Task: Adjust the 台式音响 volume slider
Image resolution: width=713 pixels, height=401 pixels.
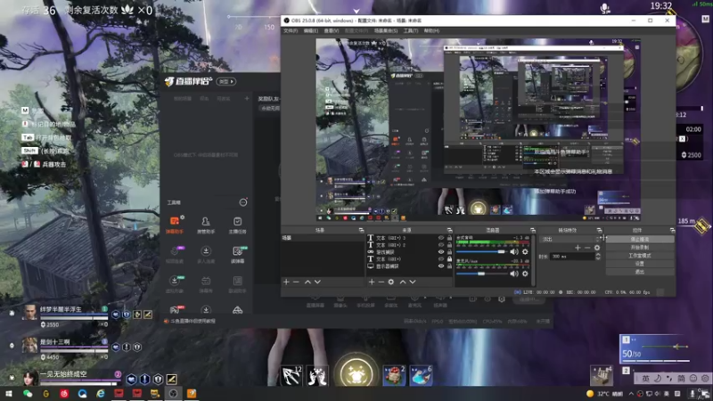Action: pyautogui.click(x=481, y=251)
